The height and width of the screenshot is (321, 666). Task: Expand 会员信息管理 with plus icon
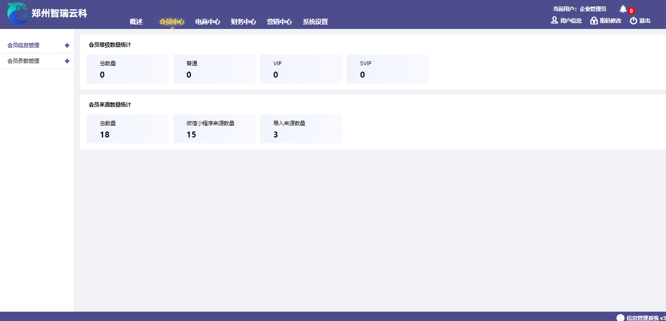pos(67,45)
